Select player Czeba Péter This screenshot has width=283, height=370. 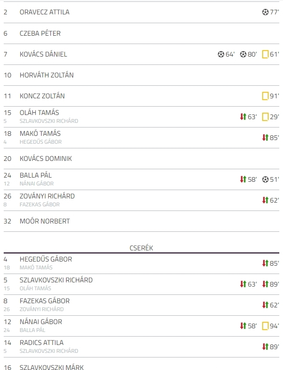pos(40,33)
